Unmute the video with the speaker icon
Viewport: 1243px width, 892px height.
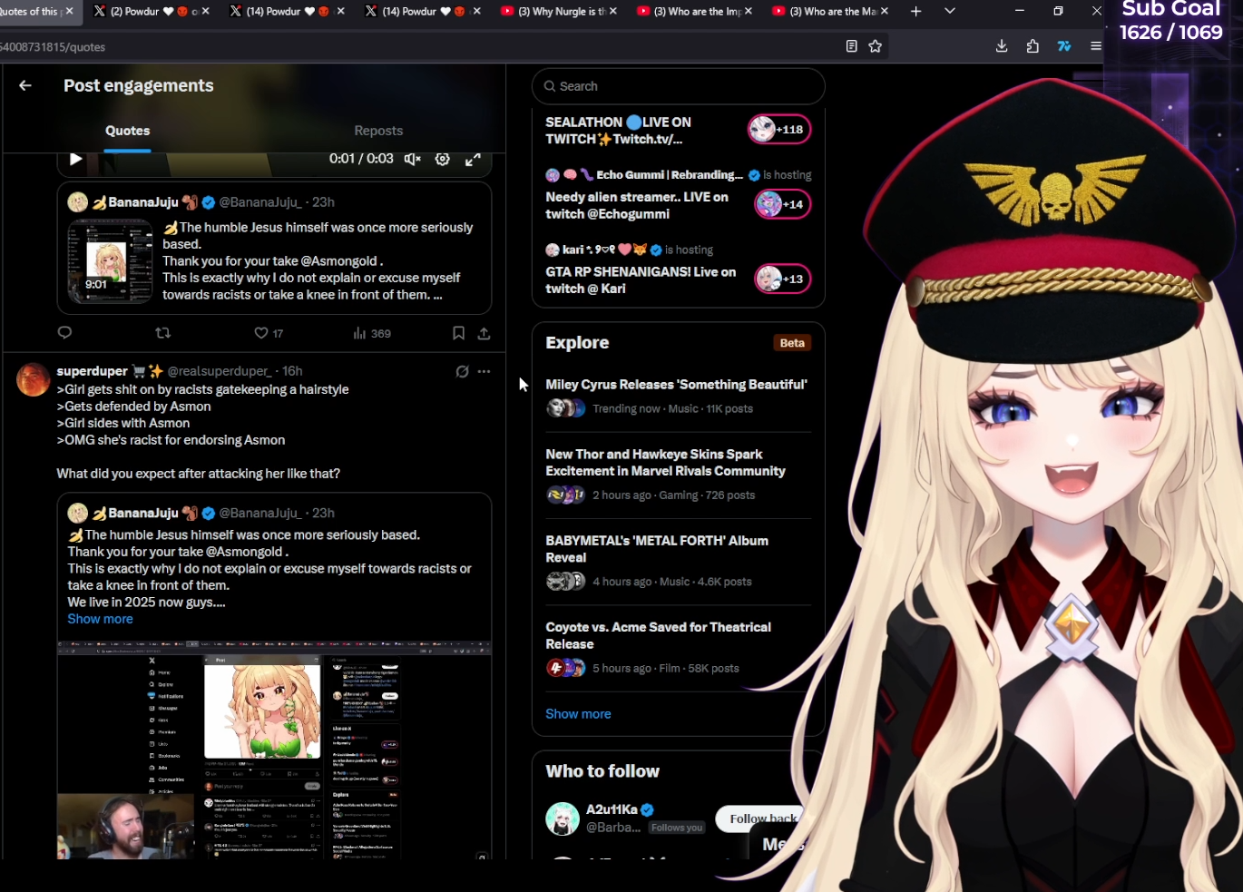point(413,159)
